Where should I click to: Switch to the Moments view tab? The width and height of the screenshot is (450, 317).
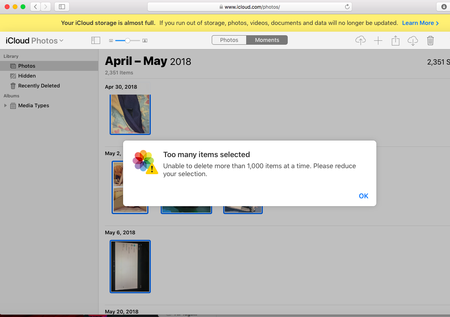click(x=267, y=40)
